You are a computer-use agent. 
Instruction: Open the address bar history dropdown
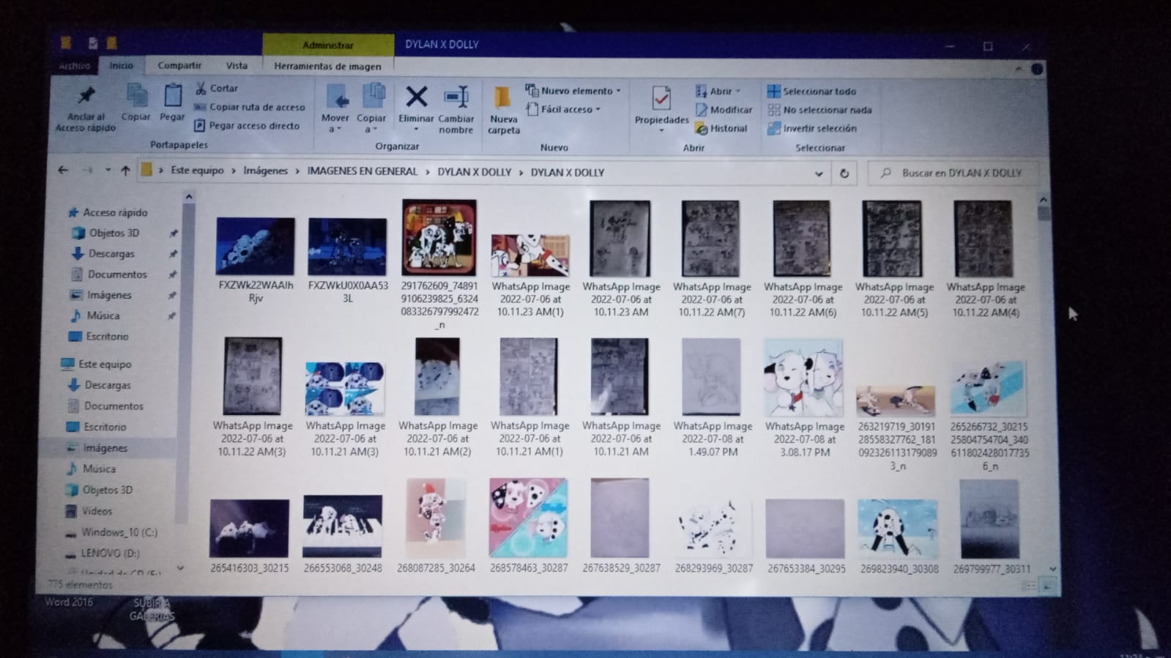819,173
